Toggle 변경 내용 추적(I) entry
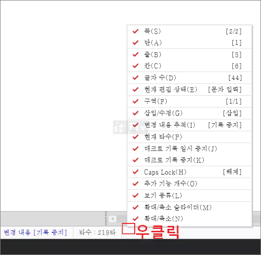The width and height of the screenshot is (261, 255). tap(189, 125)
